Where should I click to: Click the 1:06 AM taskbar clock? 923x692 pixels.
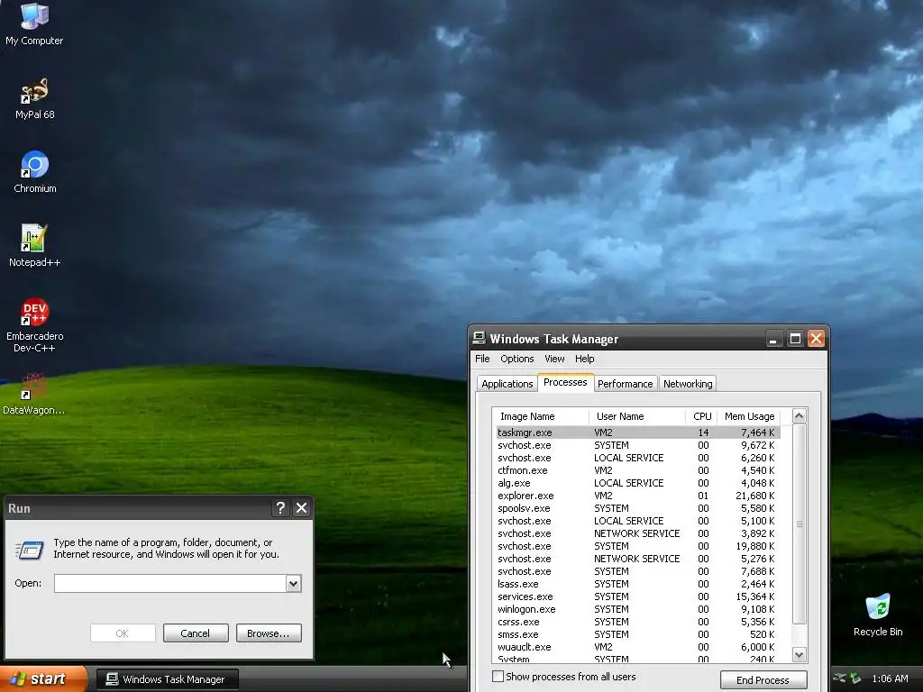[x=890, y=678]
